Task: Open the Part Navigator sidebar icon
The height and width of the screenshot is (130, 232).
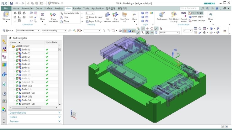Action: [x=4, y=57]
